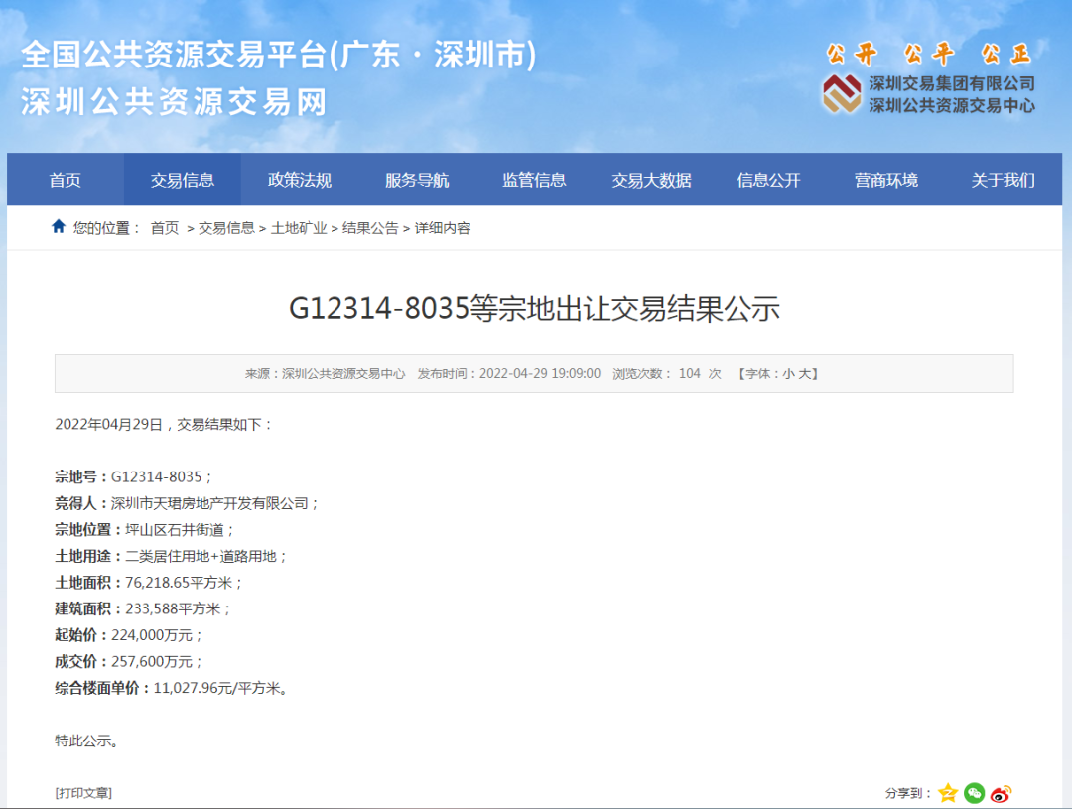
Task: Click the slogan 公开 公平 公正
Action: 928,54
